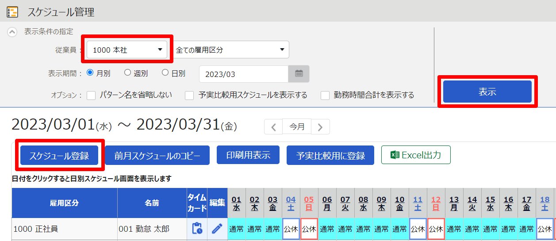Open daily schedule for 02 木
Viewport: 556px width, 241px height.
tap(255, 203)
